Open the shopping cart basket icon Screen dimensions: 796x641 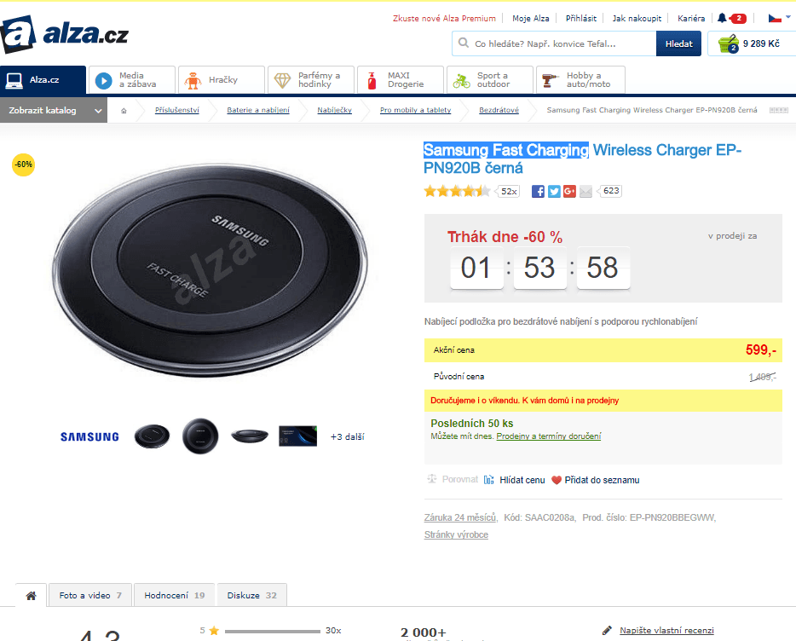[x=729, y=43]
